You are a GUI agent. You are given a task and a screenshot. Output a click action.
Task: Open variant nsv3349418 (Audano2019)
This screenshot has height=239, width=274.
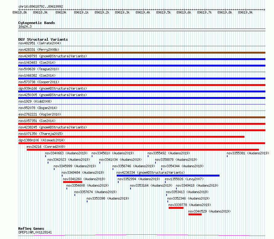point(197,185)
